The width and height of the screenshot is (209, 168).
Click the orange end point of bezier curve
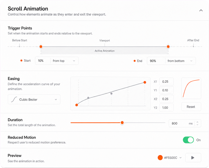point(145,82)
